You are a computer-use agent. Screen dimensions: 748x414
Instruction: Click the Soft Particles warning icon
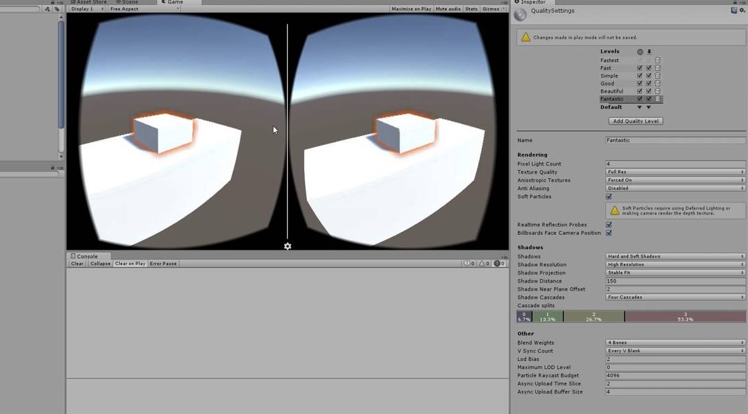615,210
